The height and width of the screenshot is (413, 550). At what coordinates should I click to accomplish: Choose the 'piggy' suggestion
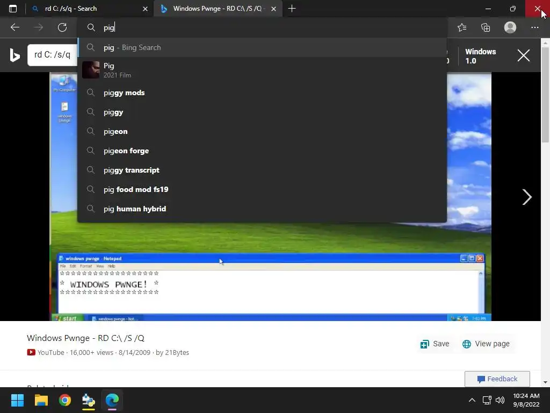coord(262,112)
